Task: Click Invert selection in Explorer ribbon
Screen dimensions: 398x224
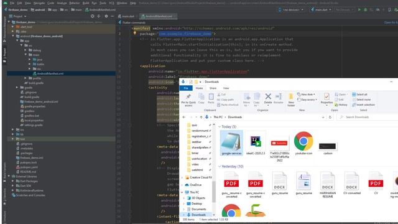Action: click(363, 105)
